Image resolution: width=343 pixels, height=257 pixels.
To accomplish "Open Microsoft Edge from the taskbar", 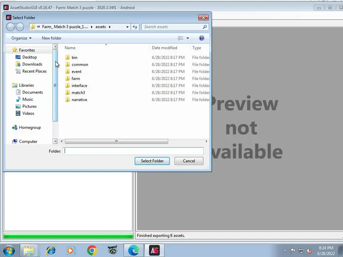I will (134, 250).
